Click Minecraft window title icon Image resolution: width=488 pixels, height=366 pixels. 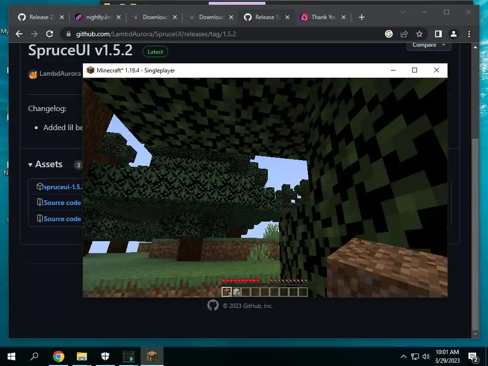pos(90,70)
